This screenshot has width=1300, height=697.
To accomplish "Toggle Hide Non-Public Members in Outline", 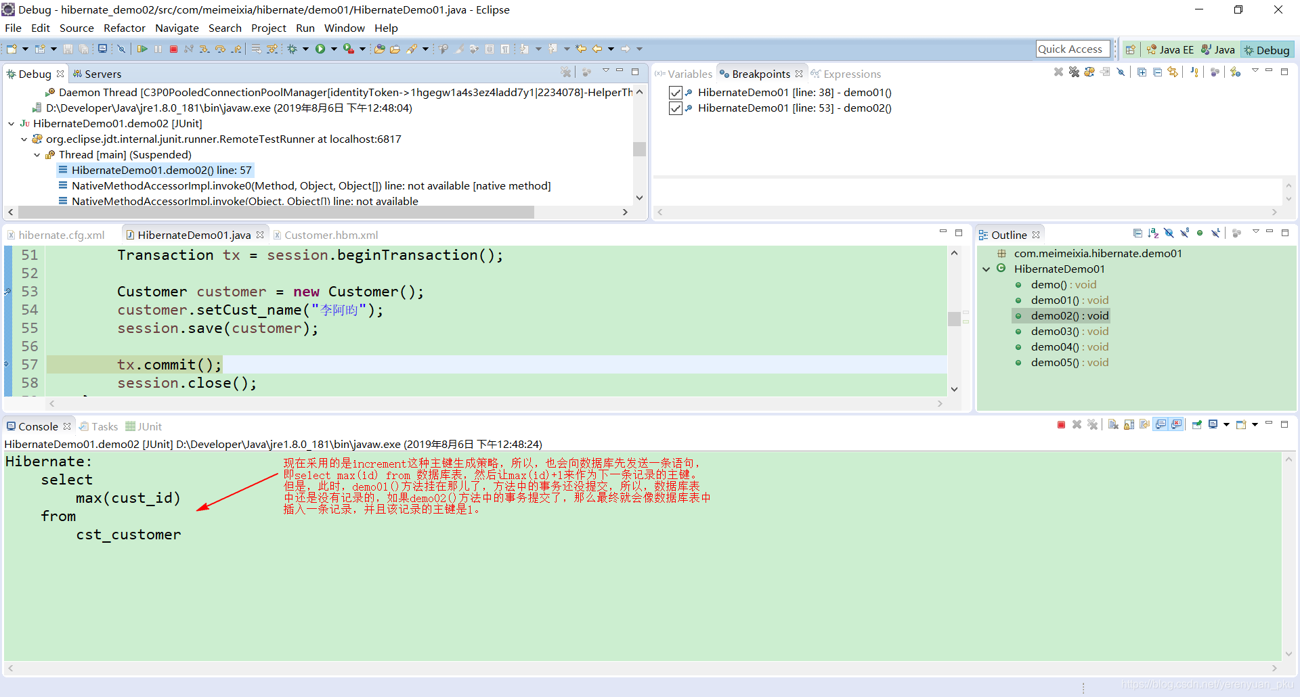I will coord(1200,233).
